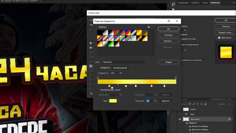Choose the chrome blue-and-tan gradient preset
Viewport: 236px width, 133px height.
coord(111,38)
